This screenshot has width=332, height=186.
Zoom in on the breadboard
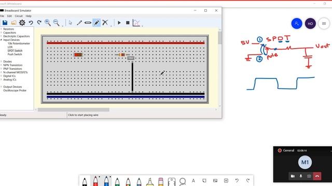tap(48, 23)
